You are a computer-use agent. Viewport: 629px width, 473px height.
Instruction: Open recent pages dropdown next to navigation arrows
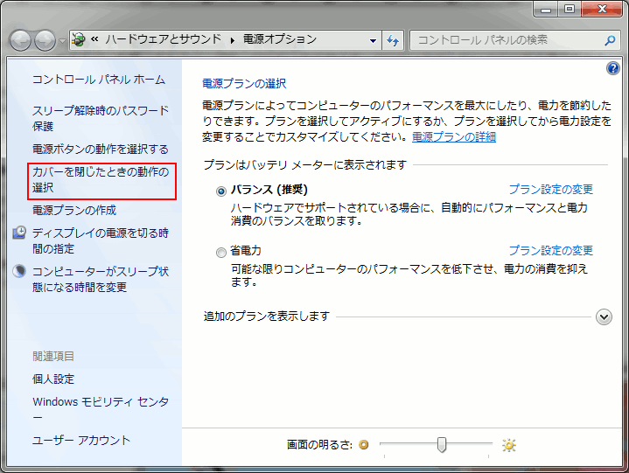(61, 41)
